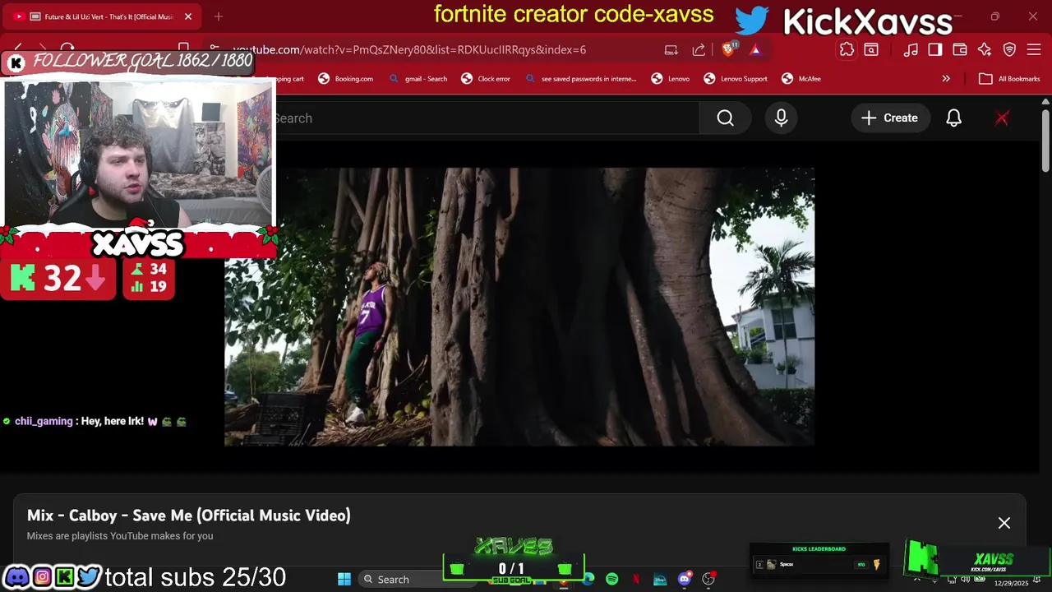The width and height of the screenshot is (1052, 592).
Task: Open Disney+ from the taskbar
Action: point(660,580)
